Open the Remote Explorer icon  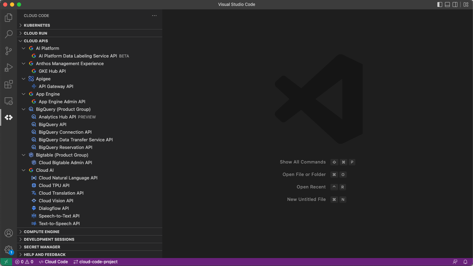tap(9, 101)
